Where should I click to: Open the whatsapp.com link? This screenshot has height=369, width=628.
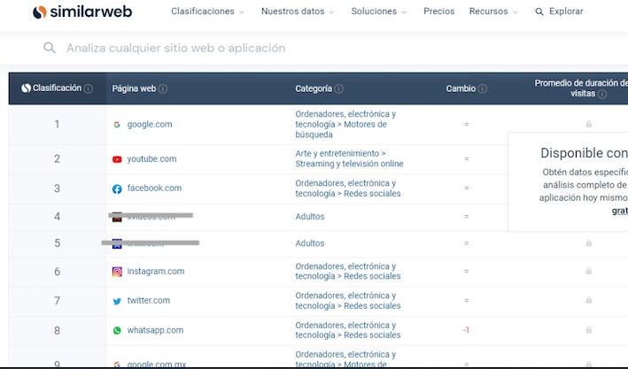(155, 330)
